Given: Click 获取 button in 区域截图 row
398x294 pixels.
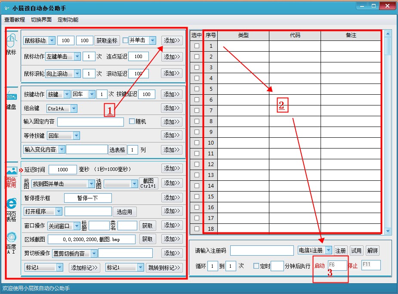Looking at the screenshot, I should pos(147,239).
